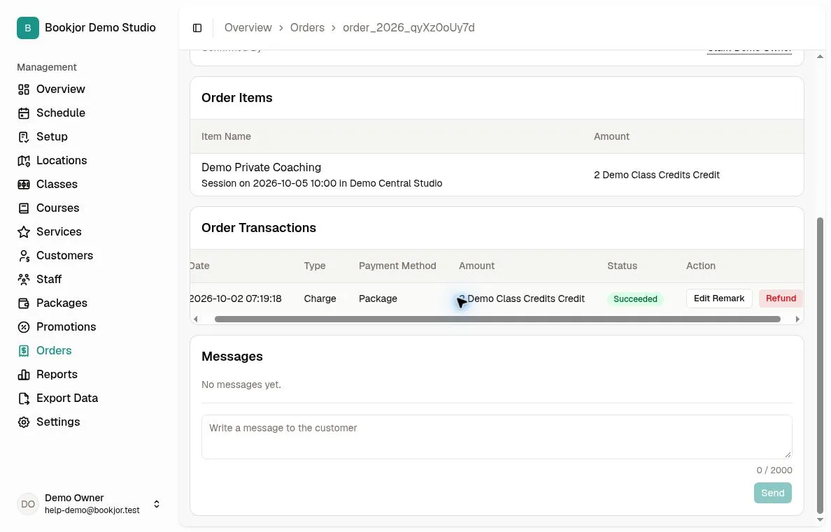Click the Package payment method cell
The image size is (831, 532).
click(x=378, y=299)
